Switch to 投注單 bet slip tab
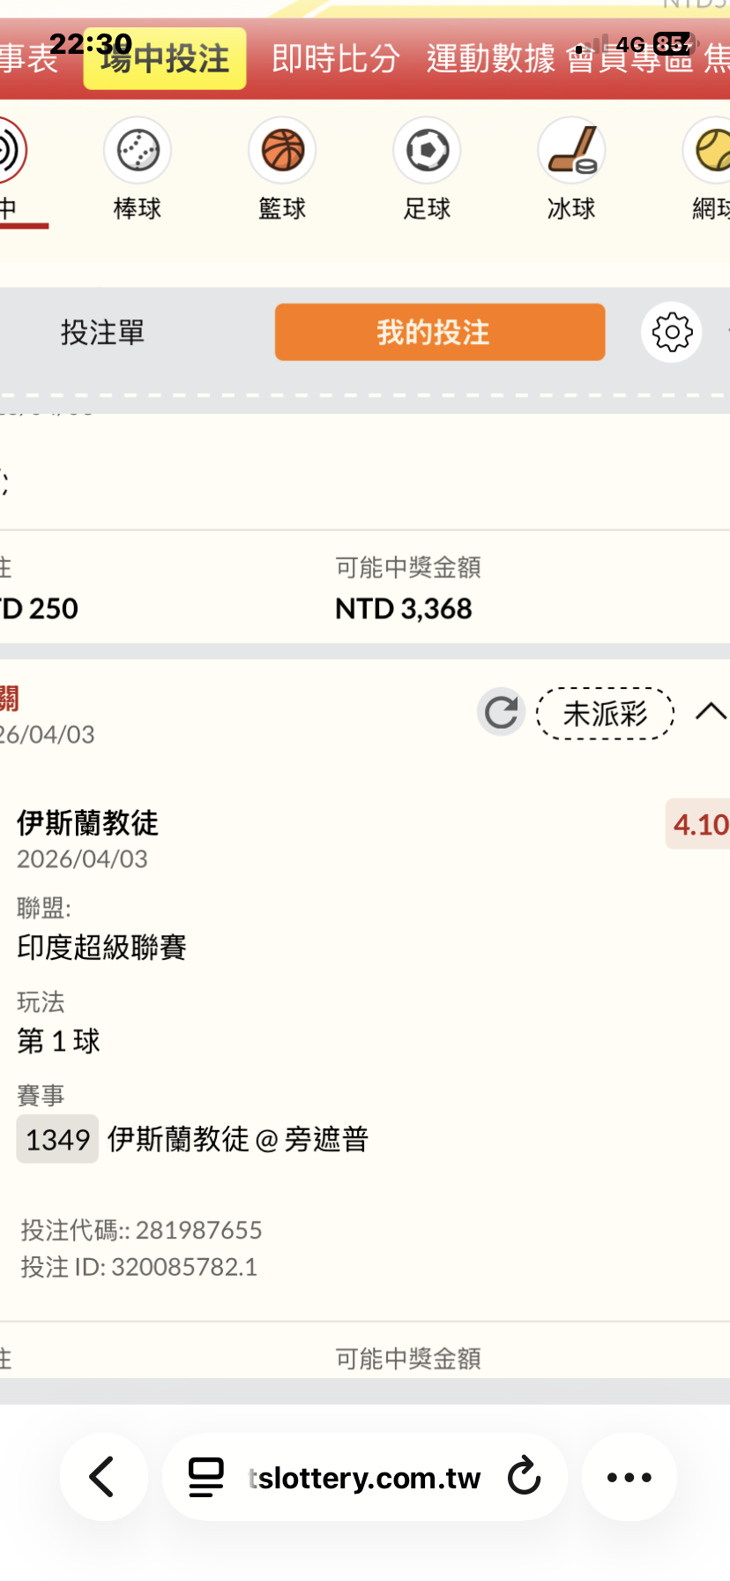This screenshot has height=1581, width=730. tap(102, 333)
